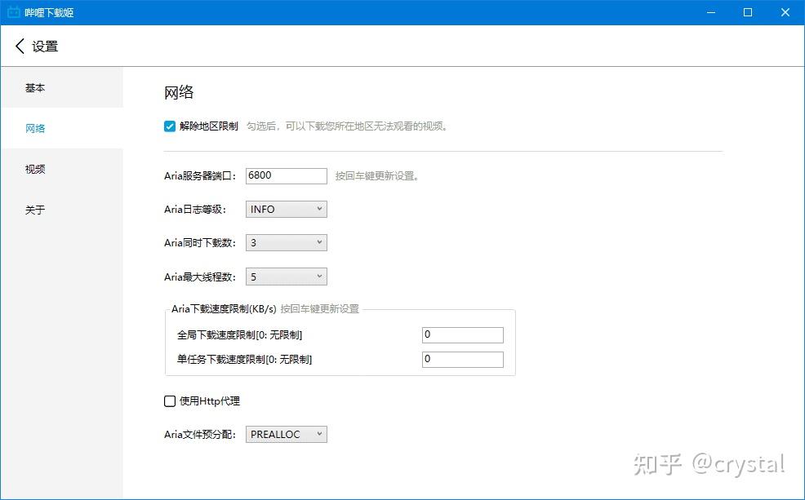
Task: Enable the 使用Http代理 checkbox
Action: click(x=170, y=401)
